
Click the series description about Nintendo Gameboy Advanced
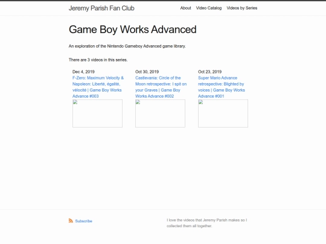(x=127, y=46)
